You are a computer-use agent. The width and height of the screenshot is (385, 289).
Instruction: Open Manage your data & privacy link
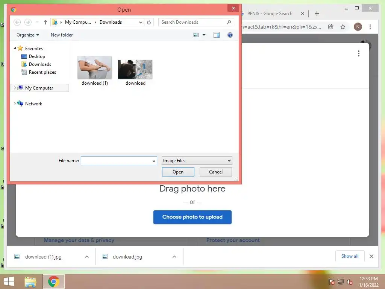(x=79, y=240)
